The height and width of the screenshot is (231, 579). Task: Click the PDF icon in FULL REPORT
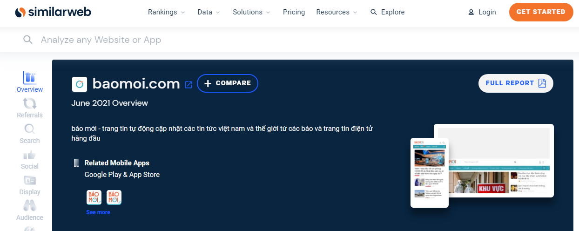pyautogui.click(x=542, y=83)
